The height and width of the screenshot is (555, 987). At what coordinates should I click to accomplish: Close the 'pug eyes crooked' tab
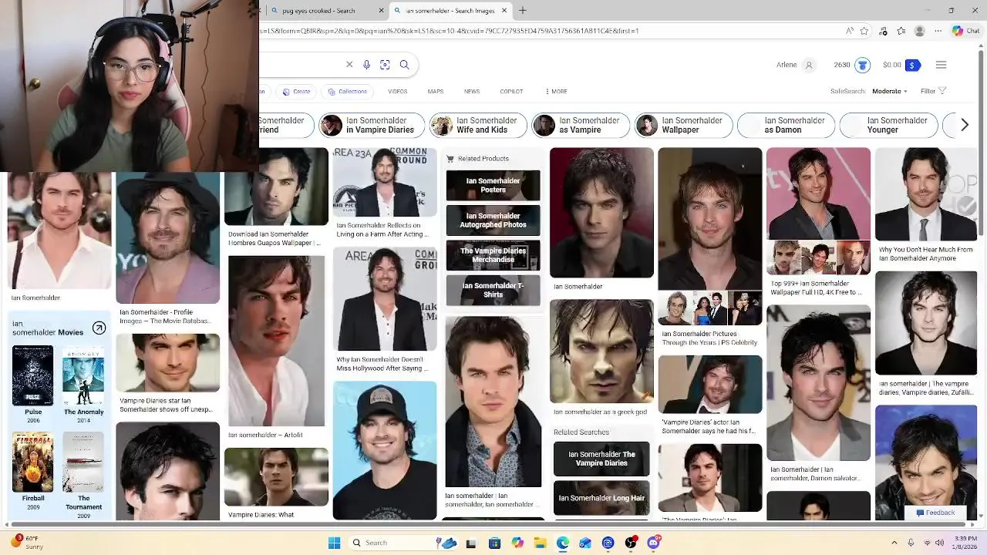(381, 11)
